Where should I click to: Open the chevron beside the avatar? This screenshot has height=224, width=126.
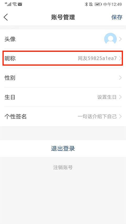click(120, 39)
